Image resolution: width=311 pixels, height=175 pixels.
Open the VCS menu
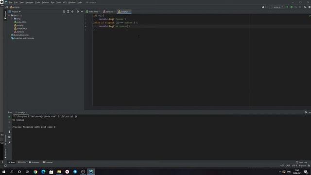pyautogui.click(x=65, y=2)
